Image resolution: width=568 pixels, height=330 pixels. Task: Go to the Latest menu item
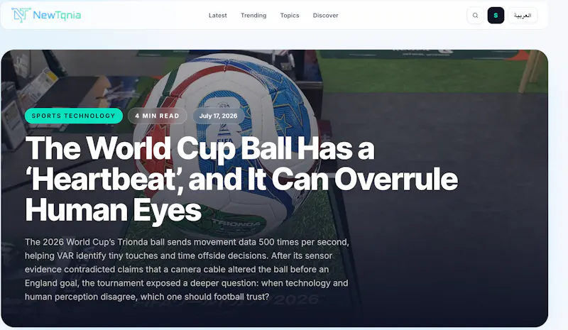tap(218, 16)
